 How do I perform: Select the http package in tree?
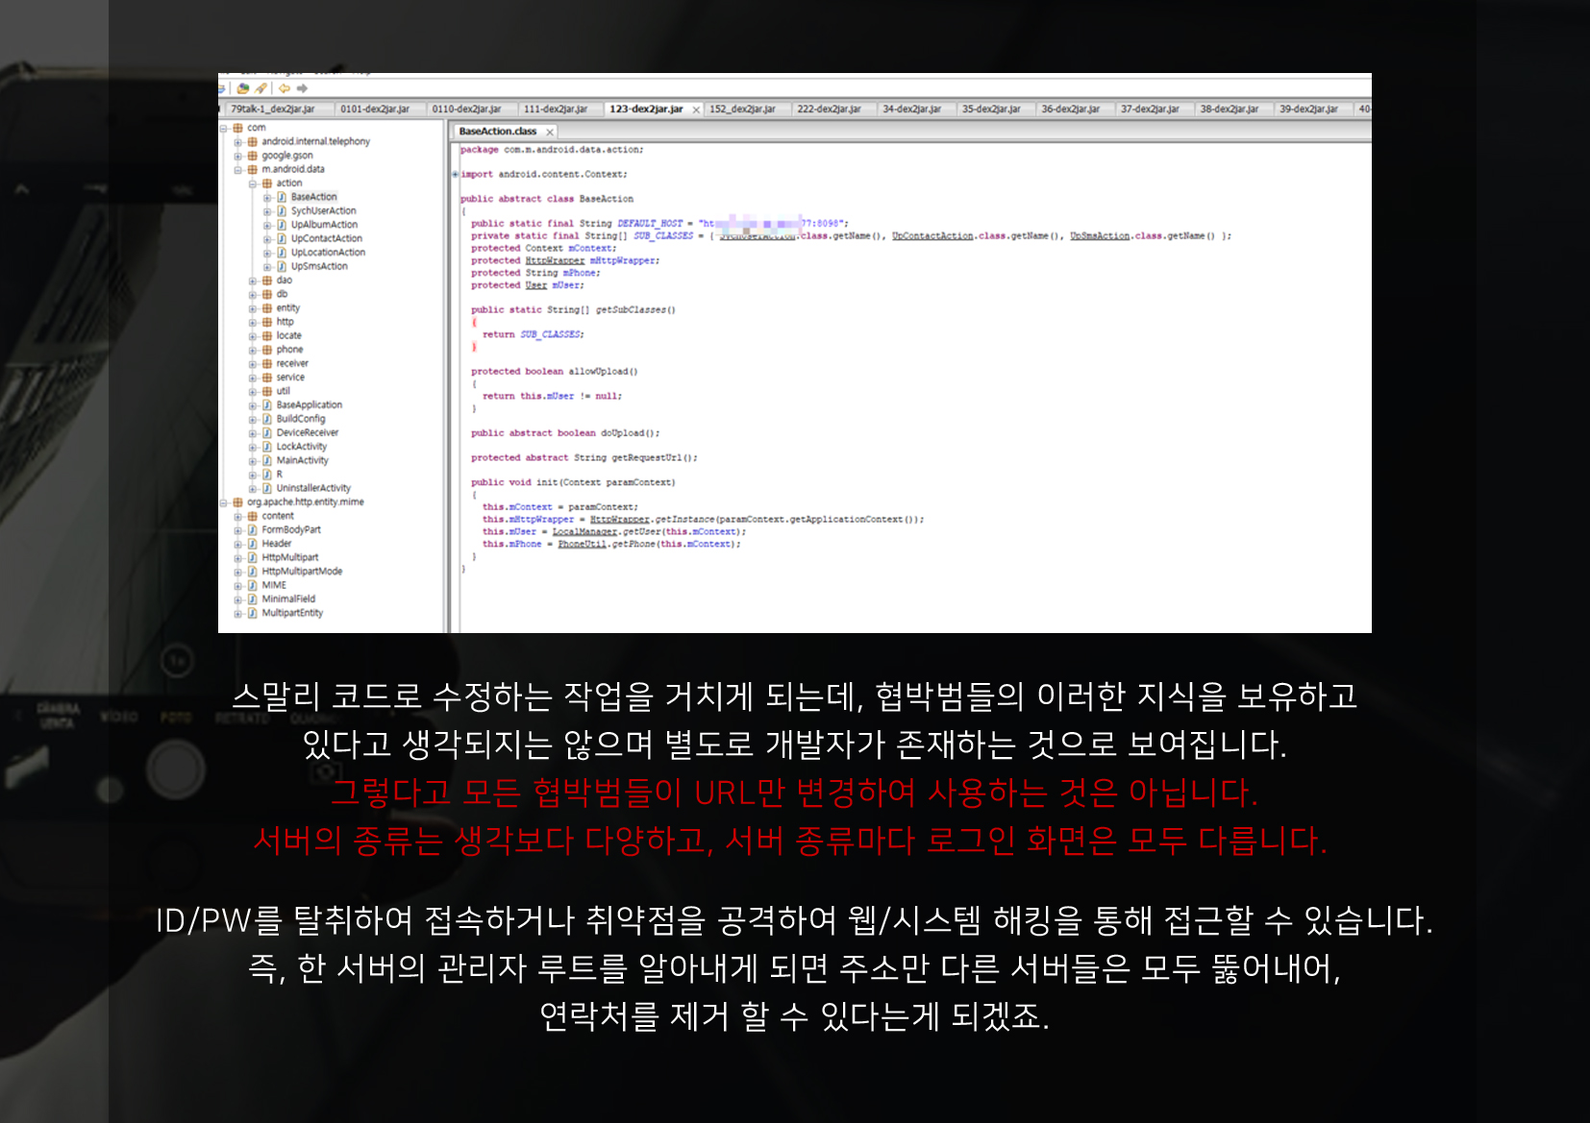tap(285, 322)
